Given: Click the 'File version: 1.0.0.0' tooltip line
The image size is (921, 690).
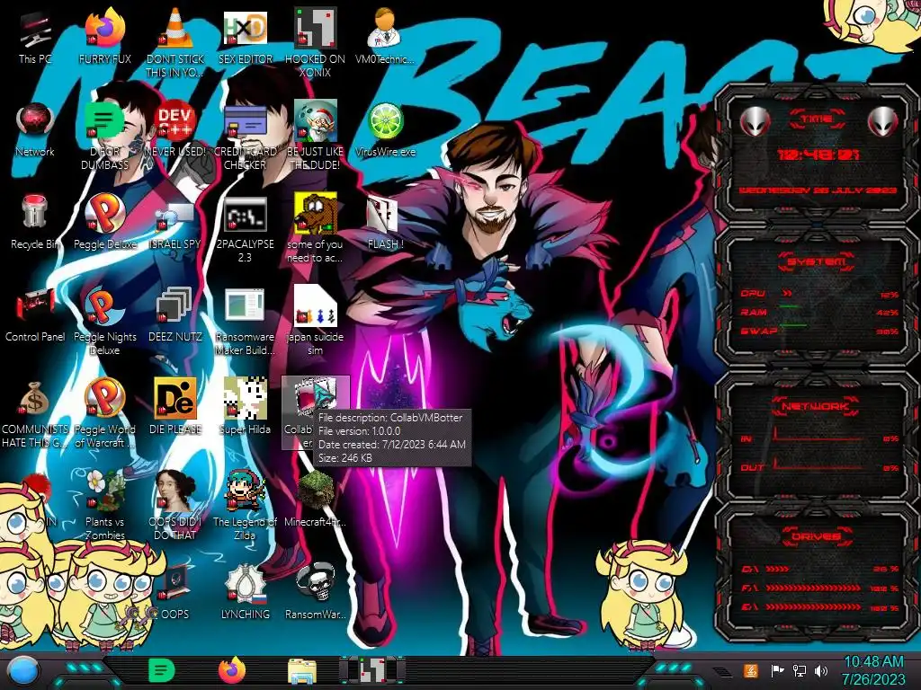Looking at the screenshot, I should pyautogui.click(x=359, y=431).
